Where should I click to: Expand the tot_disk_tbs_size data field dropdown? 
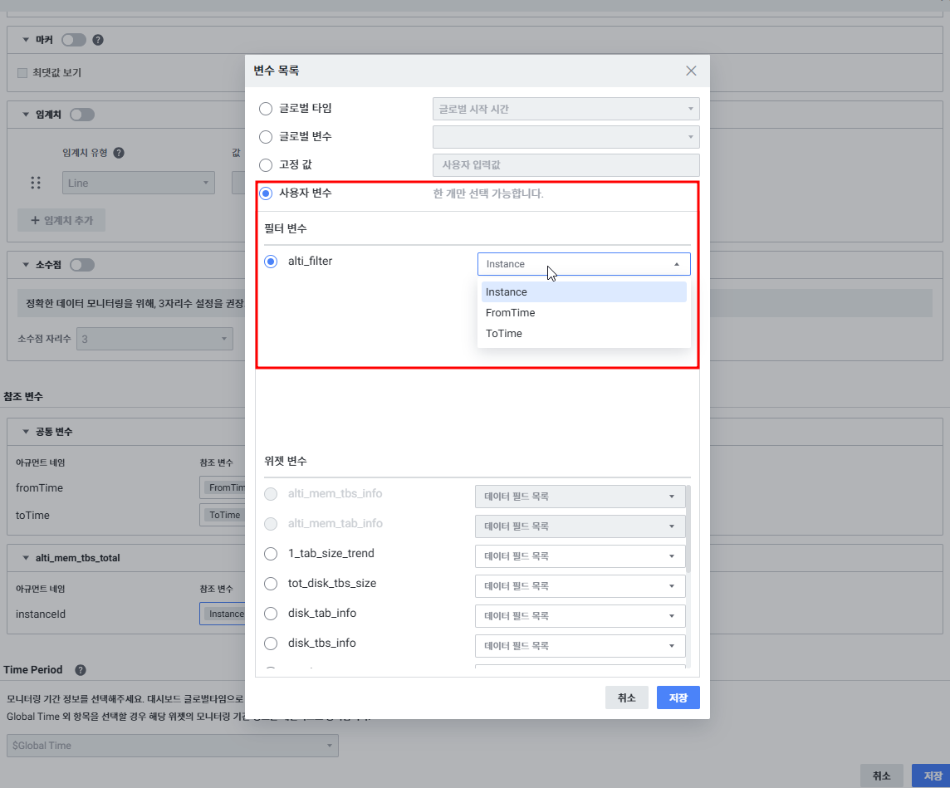580,586
